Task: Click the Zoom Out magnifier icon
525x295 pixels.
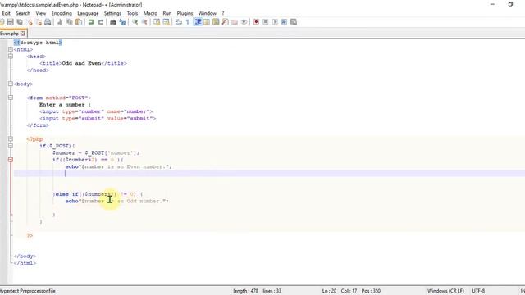Action: [144, 22]
